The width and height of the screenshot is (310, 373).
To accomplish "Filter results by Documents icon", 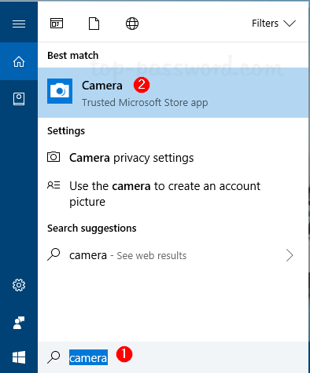I will [94, 24].
